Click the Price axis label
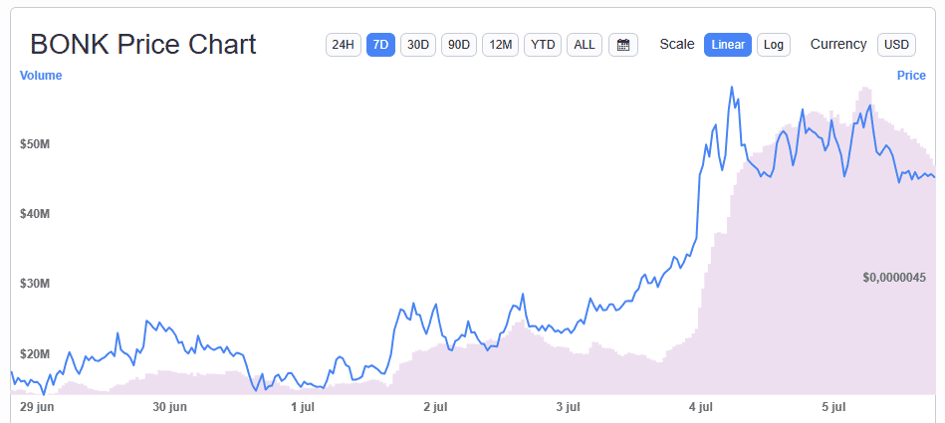This screenshot has height=423, width=945. pos(911,76)
